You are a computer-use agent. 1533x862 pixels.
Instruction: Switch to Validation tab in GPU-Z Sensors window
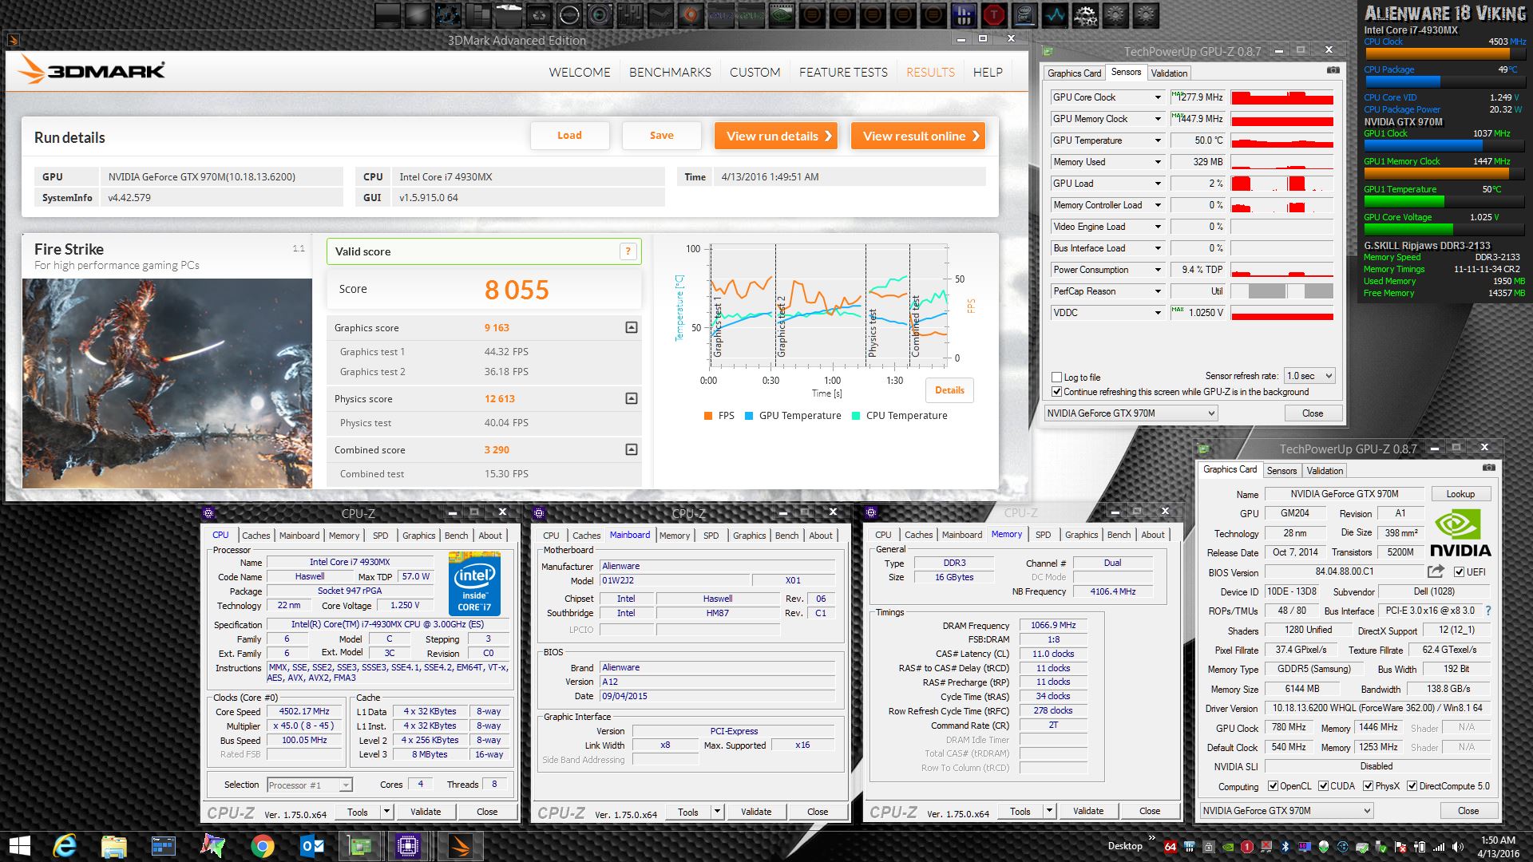pos(1169,73)
